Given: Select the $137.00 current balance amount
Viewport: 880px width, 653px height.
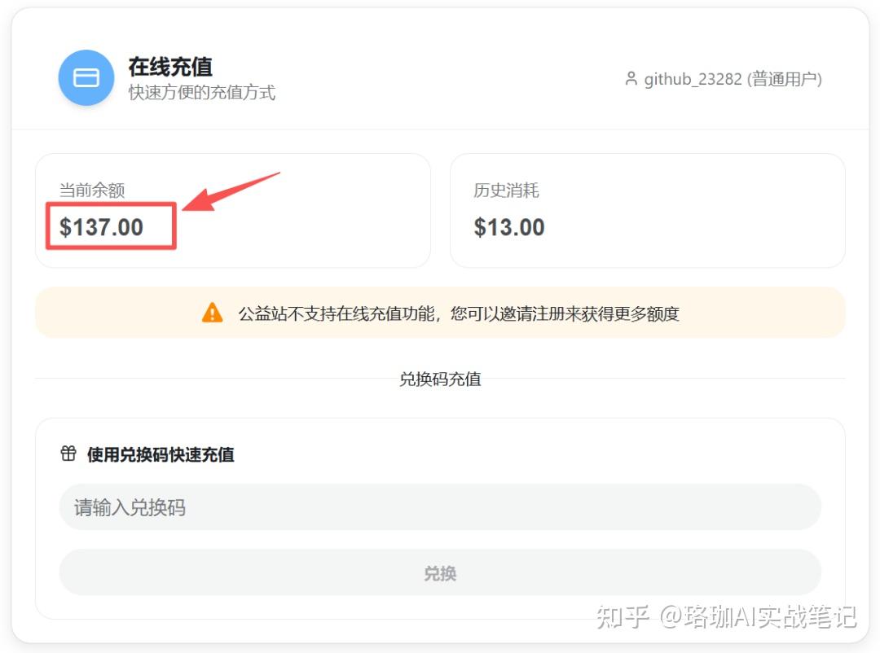Looking at the screenshot, I should click(101, 227).
